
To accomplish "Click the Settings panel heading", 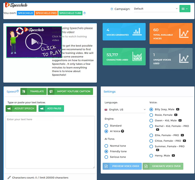I will (110, 91).
